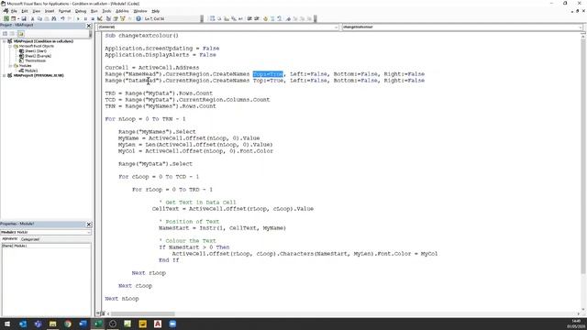Open Microsoft Teams from the taskbar
Viewport: 587px width, 330px height.
click(38, 324)
